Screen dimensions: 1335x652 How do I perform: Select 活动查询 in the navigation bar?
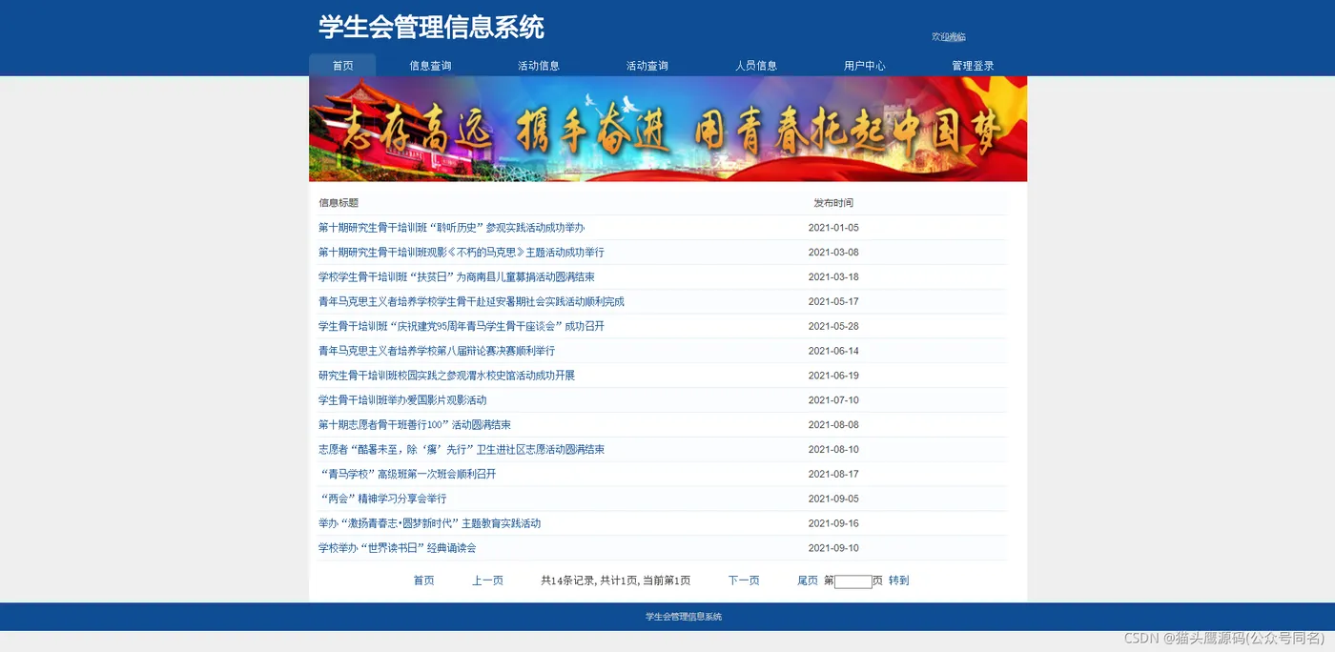[x=647, y=66]
